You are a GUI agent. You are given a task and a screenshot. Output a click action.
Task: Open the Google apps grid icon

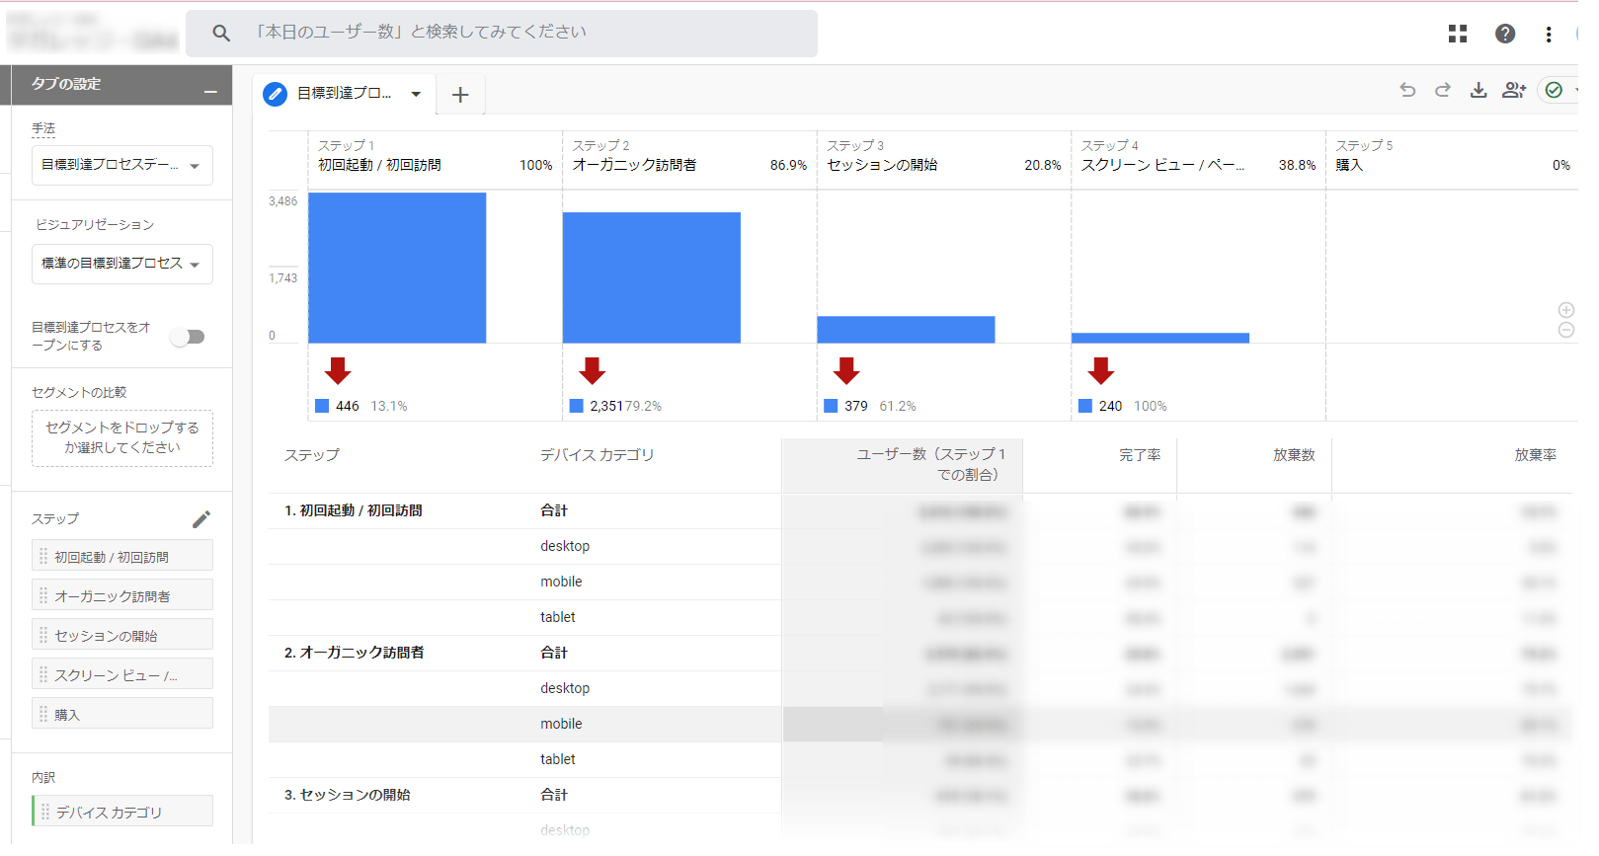[1458, 34]
